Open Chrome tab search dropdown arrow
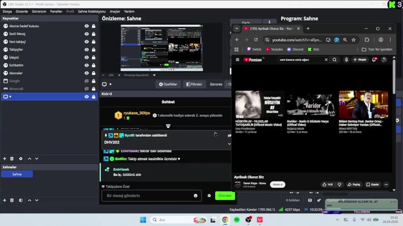Image resolution: width=403 pixels, height=226 pixels. click(237, 29)
